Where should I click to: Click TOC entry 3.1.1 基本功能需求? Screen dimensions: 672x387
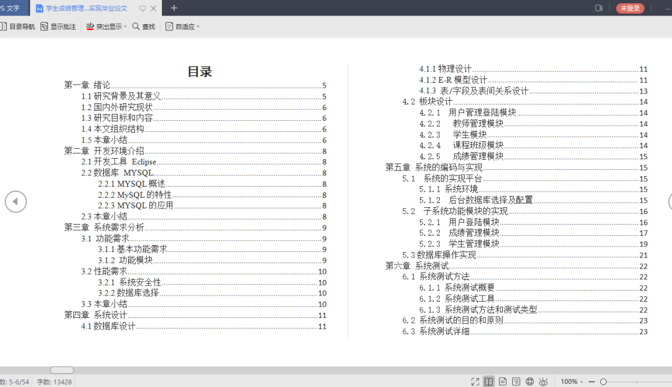pos(212,249)
